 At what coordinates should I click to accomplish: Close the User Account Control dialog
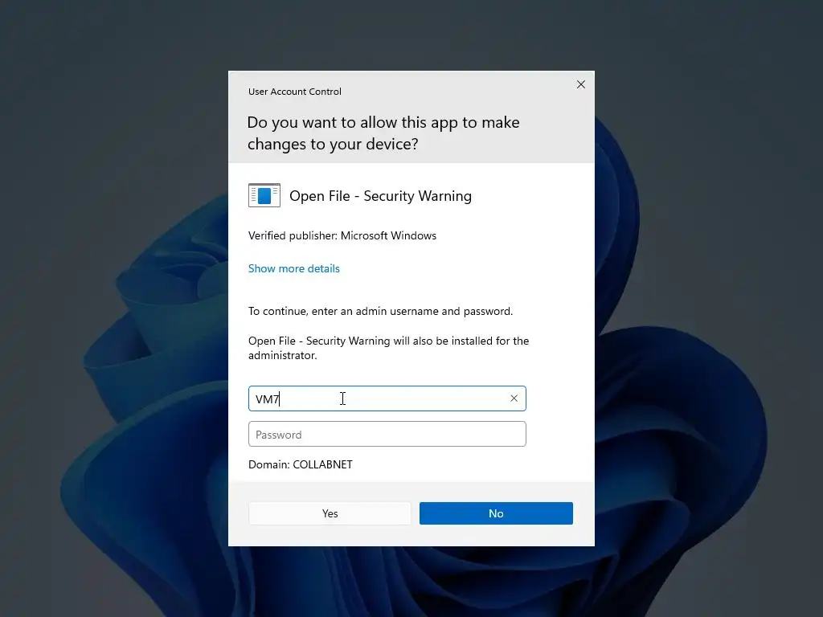point(580,84)
